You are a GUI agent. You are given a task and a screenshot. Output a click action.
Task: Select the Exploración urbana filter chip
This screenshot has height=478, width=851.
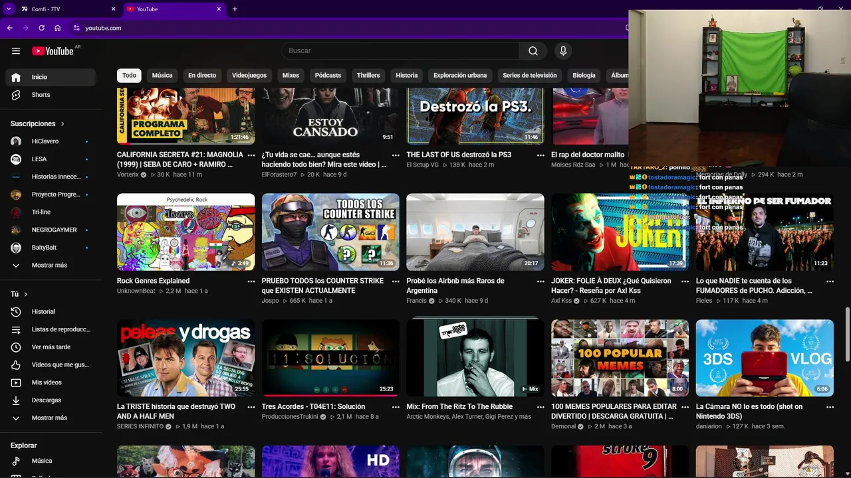coord(460,76)
